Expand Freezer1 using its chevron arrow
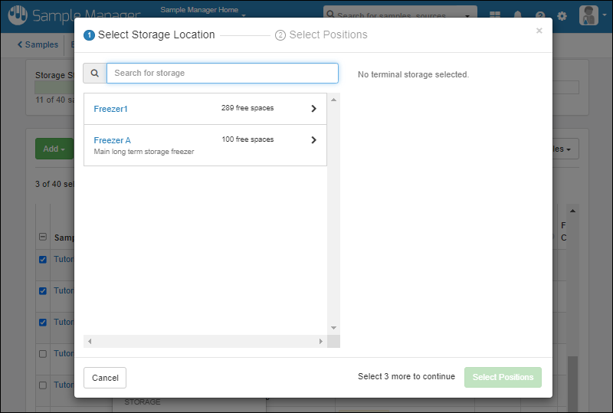 pos(313,109)
